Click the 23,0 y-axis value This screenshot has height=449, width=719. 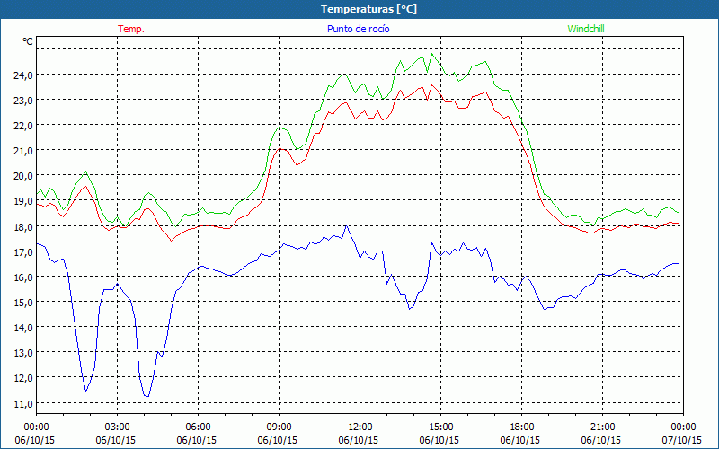(23, 101)
